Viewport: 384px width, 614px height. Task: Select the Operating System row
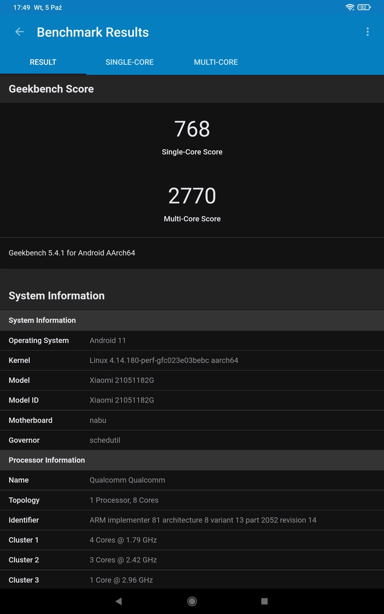point(192,340)
